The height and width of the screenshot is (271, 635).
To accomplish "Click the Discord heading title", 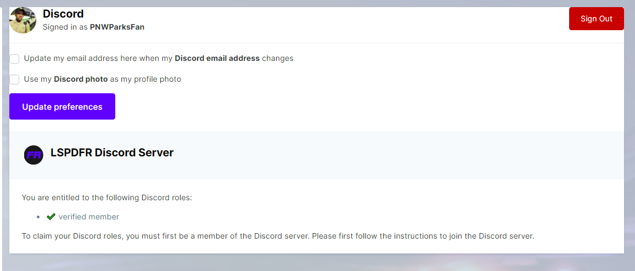I will (x=63, y=14).
